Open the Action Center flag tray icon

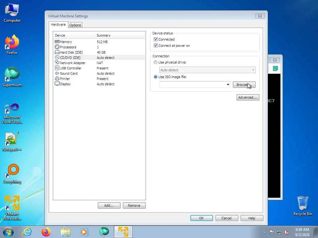coord(271,232)
